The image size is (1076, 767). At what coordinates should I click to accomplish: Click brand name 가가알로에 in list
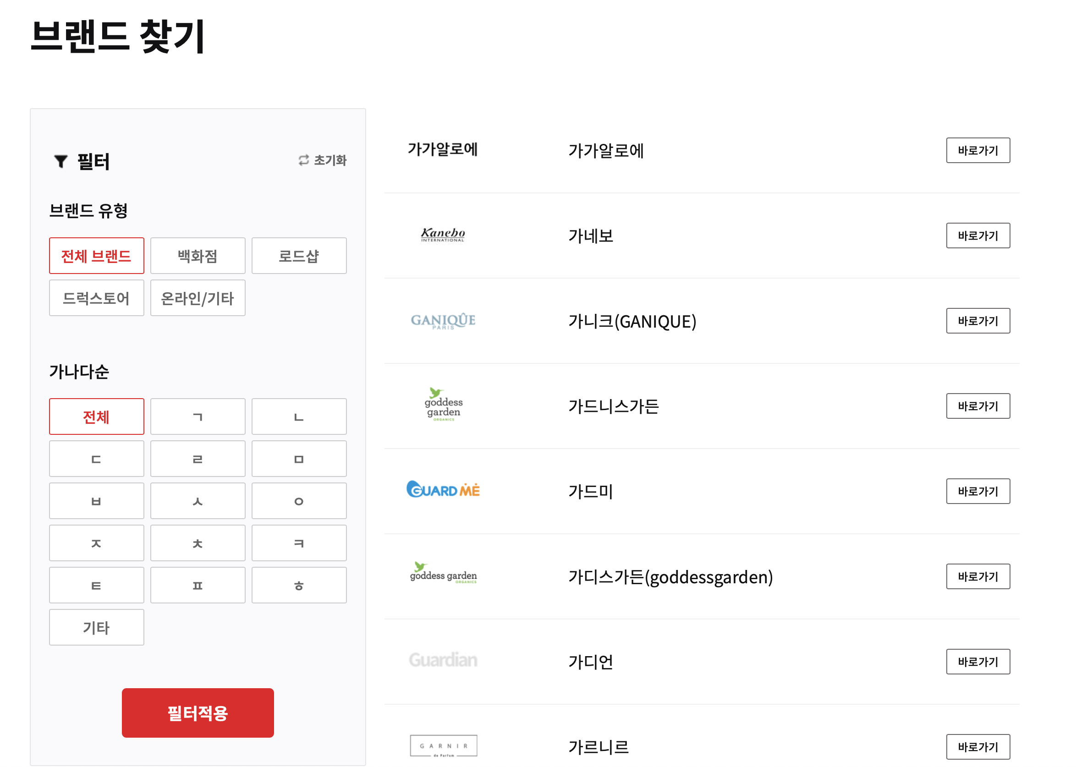pos(606,151)
